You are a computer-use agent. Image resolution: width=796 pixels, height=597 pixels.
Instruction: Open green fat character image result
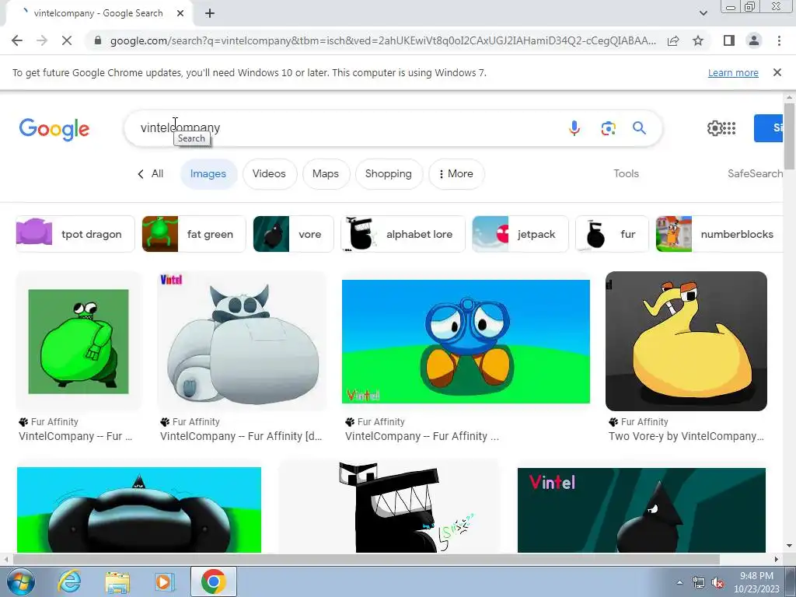pyautogui.click(x=79, y=341)
